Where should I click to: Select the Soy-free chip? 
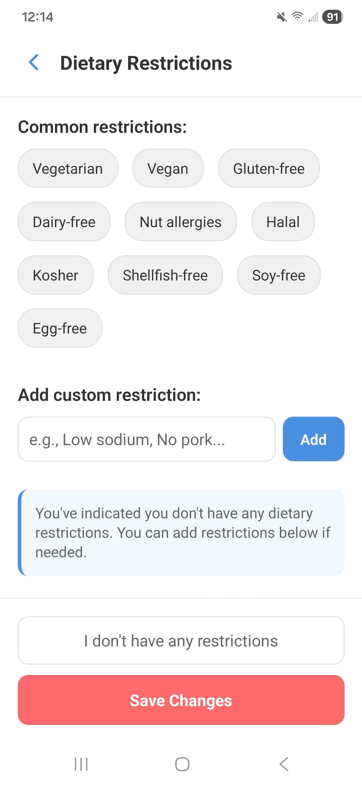279,275
